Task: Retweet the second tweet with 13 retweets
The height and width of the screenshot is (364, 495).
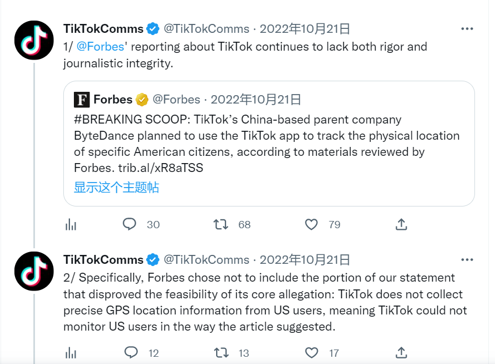Action: 221,352
